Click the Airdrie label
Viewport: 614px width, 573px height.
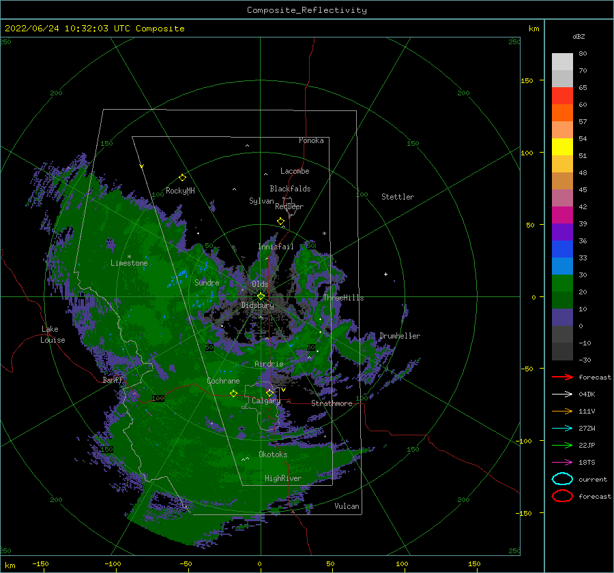click(x=269, y=364)
